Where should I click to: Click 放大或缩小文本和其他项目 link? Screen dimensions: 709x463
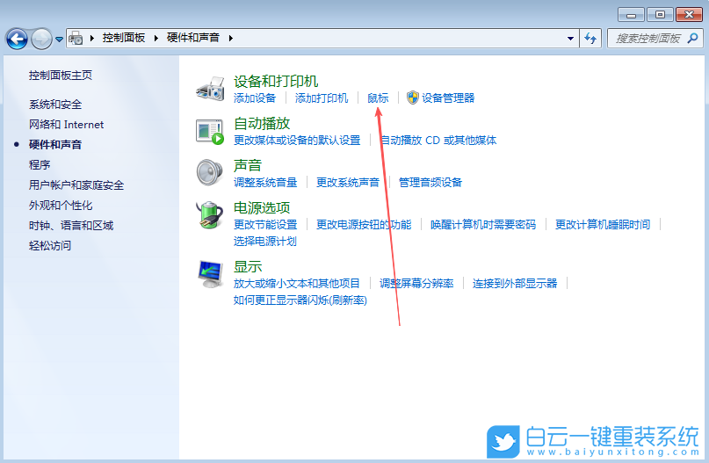coord(297,283)
